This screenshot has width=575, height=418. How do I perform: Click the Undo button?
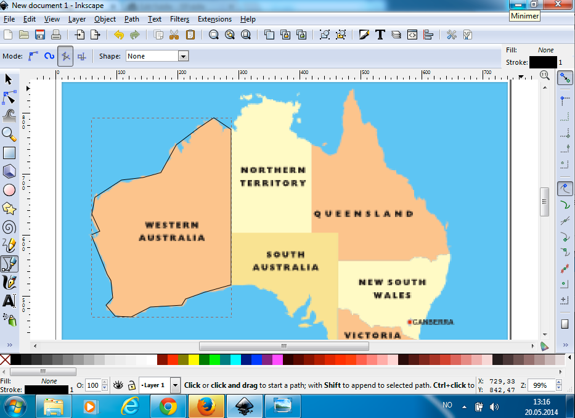[118, 35]
